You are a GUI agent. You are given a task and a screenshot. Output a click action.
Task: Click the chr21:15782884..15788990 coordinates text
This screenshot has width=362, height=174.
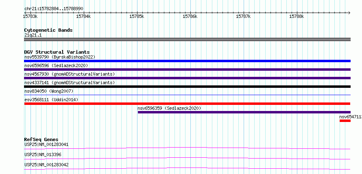click(x=54, y=9)
